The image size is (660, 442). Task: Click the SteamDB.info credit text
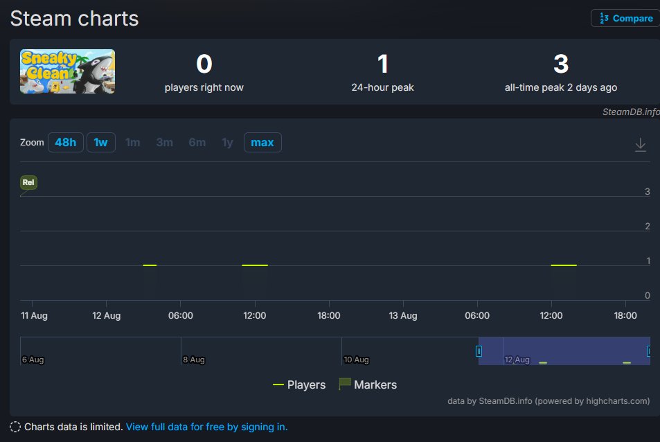[x=631, y=112]
